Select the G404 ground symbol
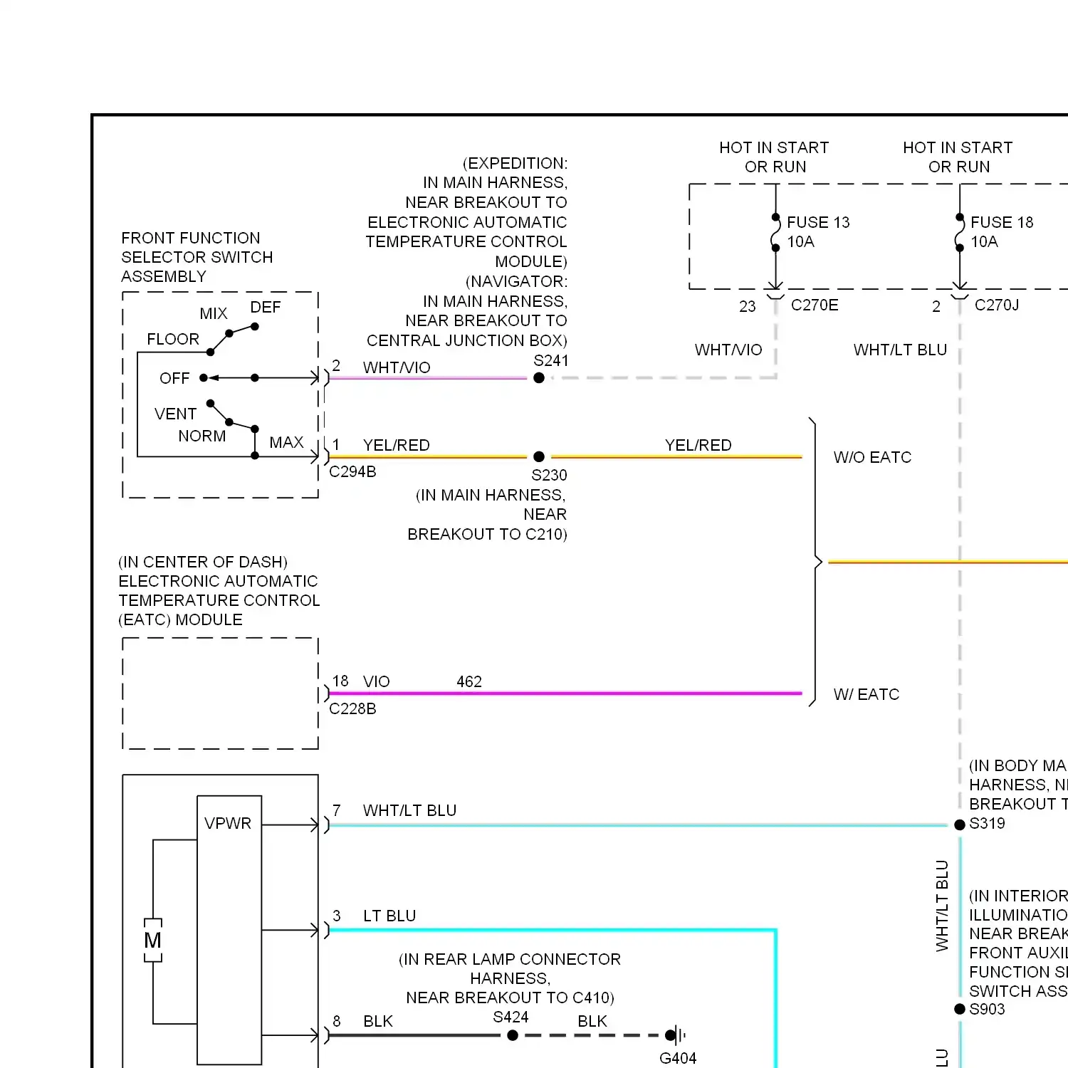 (676, 1035)
